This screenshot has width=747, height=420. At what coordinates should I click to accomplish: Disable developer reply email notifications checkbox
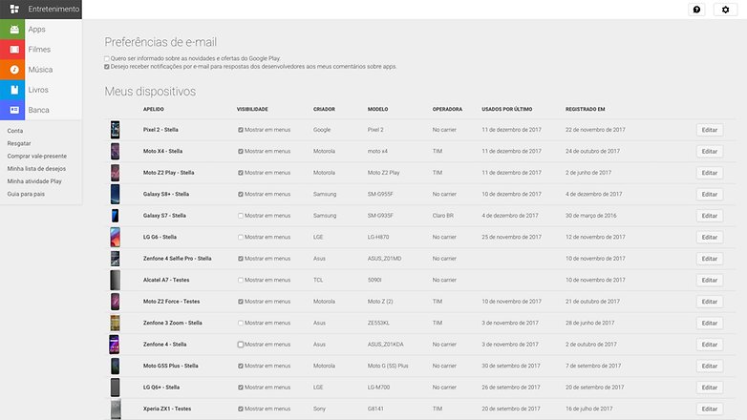(107, 67)
